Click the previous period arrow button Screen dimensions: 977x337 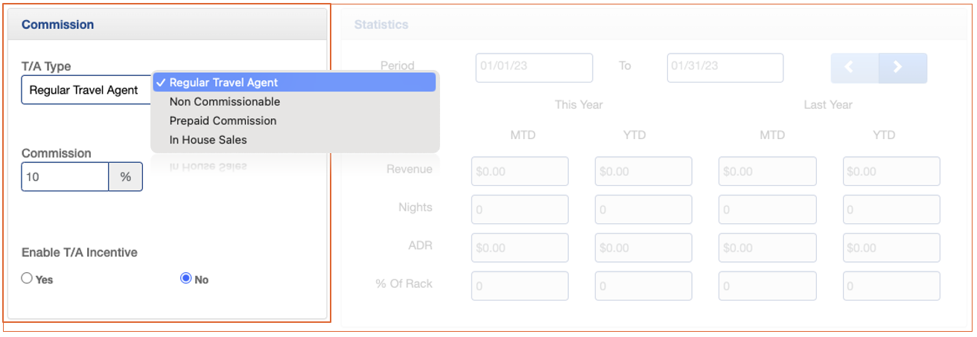[x=855, y=68]
